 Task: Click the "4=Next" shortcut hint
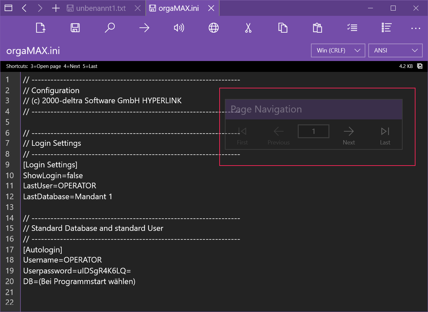click(72, 66)
